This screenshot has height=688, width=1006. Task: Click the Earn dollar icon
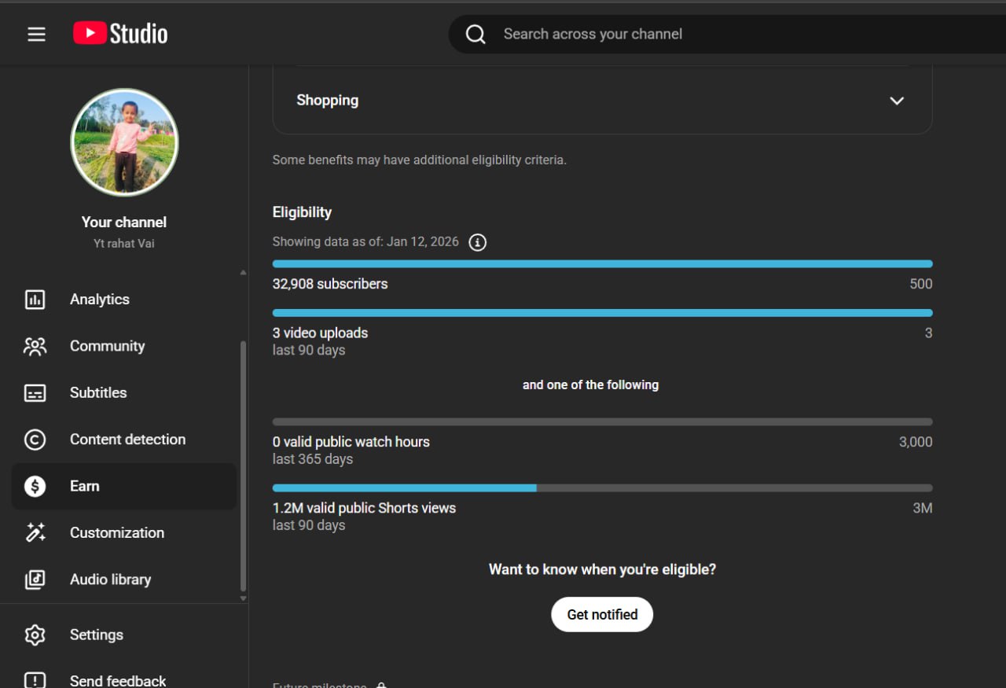pyautogui.click(x=35, y=487)
